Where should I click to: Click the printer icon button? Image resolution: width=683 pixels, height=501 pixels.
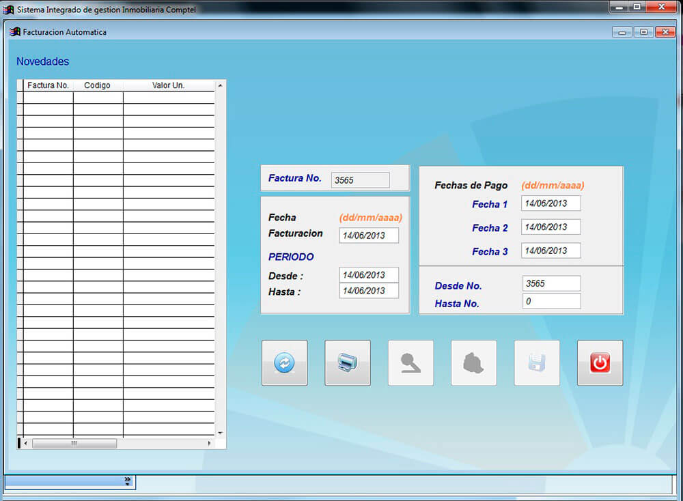347,363
